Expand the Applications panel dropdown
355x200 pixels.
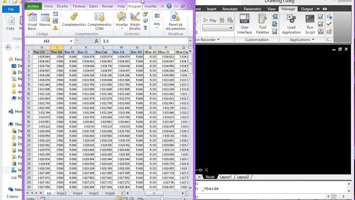click(313, 39)
